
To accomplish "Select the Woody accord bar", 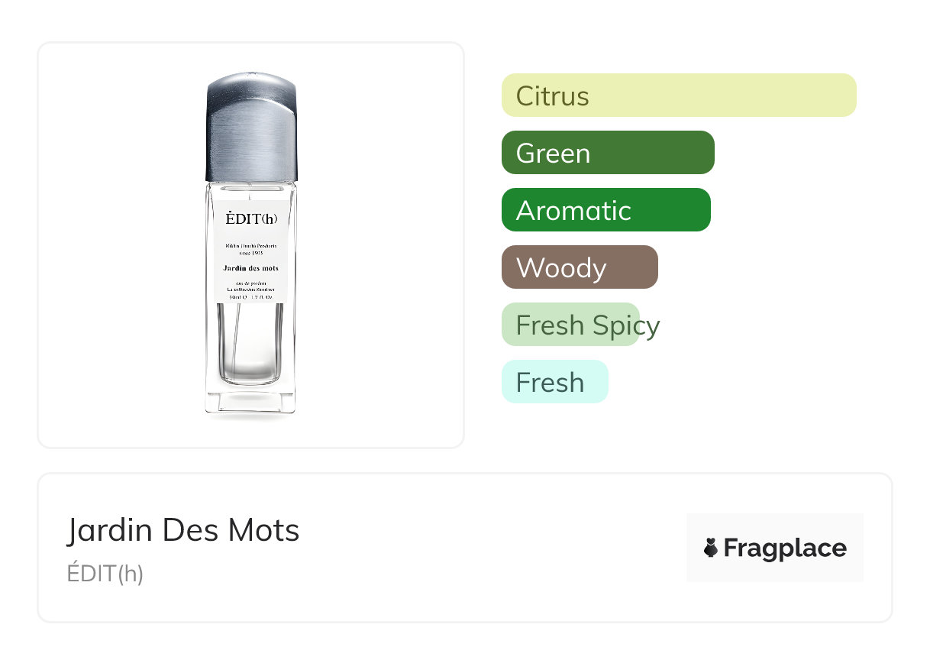I will point(579,267).
